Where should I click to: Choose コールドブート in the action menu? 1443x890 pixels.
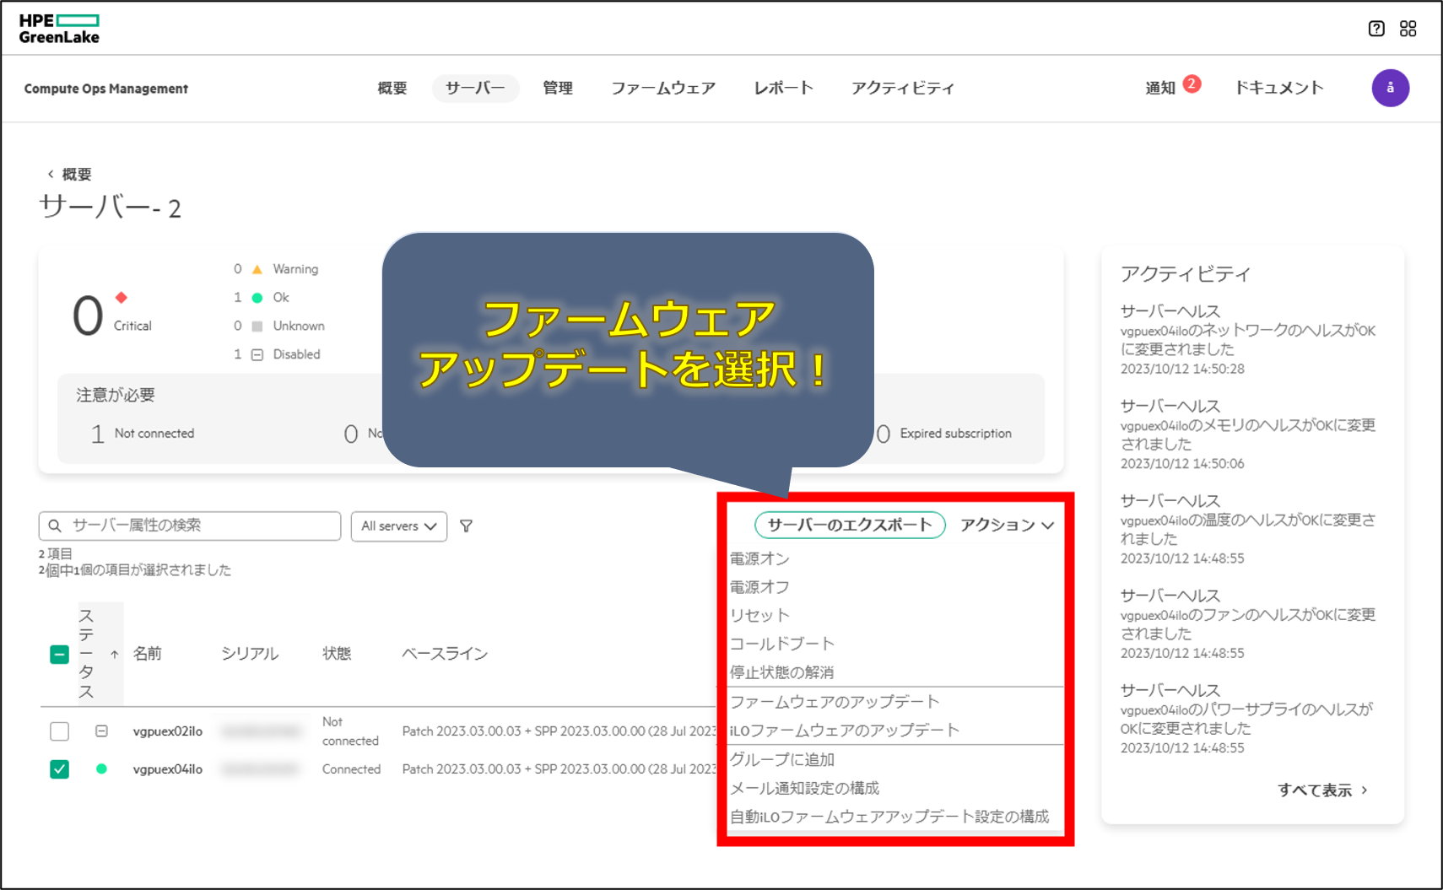pyautogui.click(x=782, y=644)
